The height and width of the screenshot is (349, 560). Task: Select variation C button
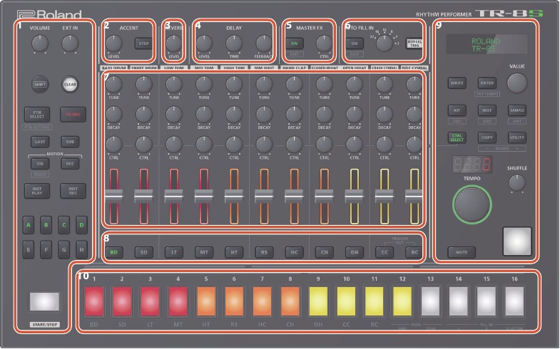tap(64, 225)
